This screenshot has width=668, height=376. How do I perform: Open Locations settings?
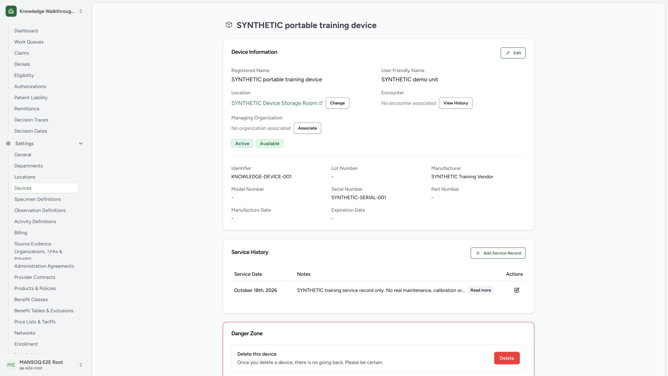coord(25,177)
